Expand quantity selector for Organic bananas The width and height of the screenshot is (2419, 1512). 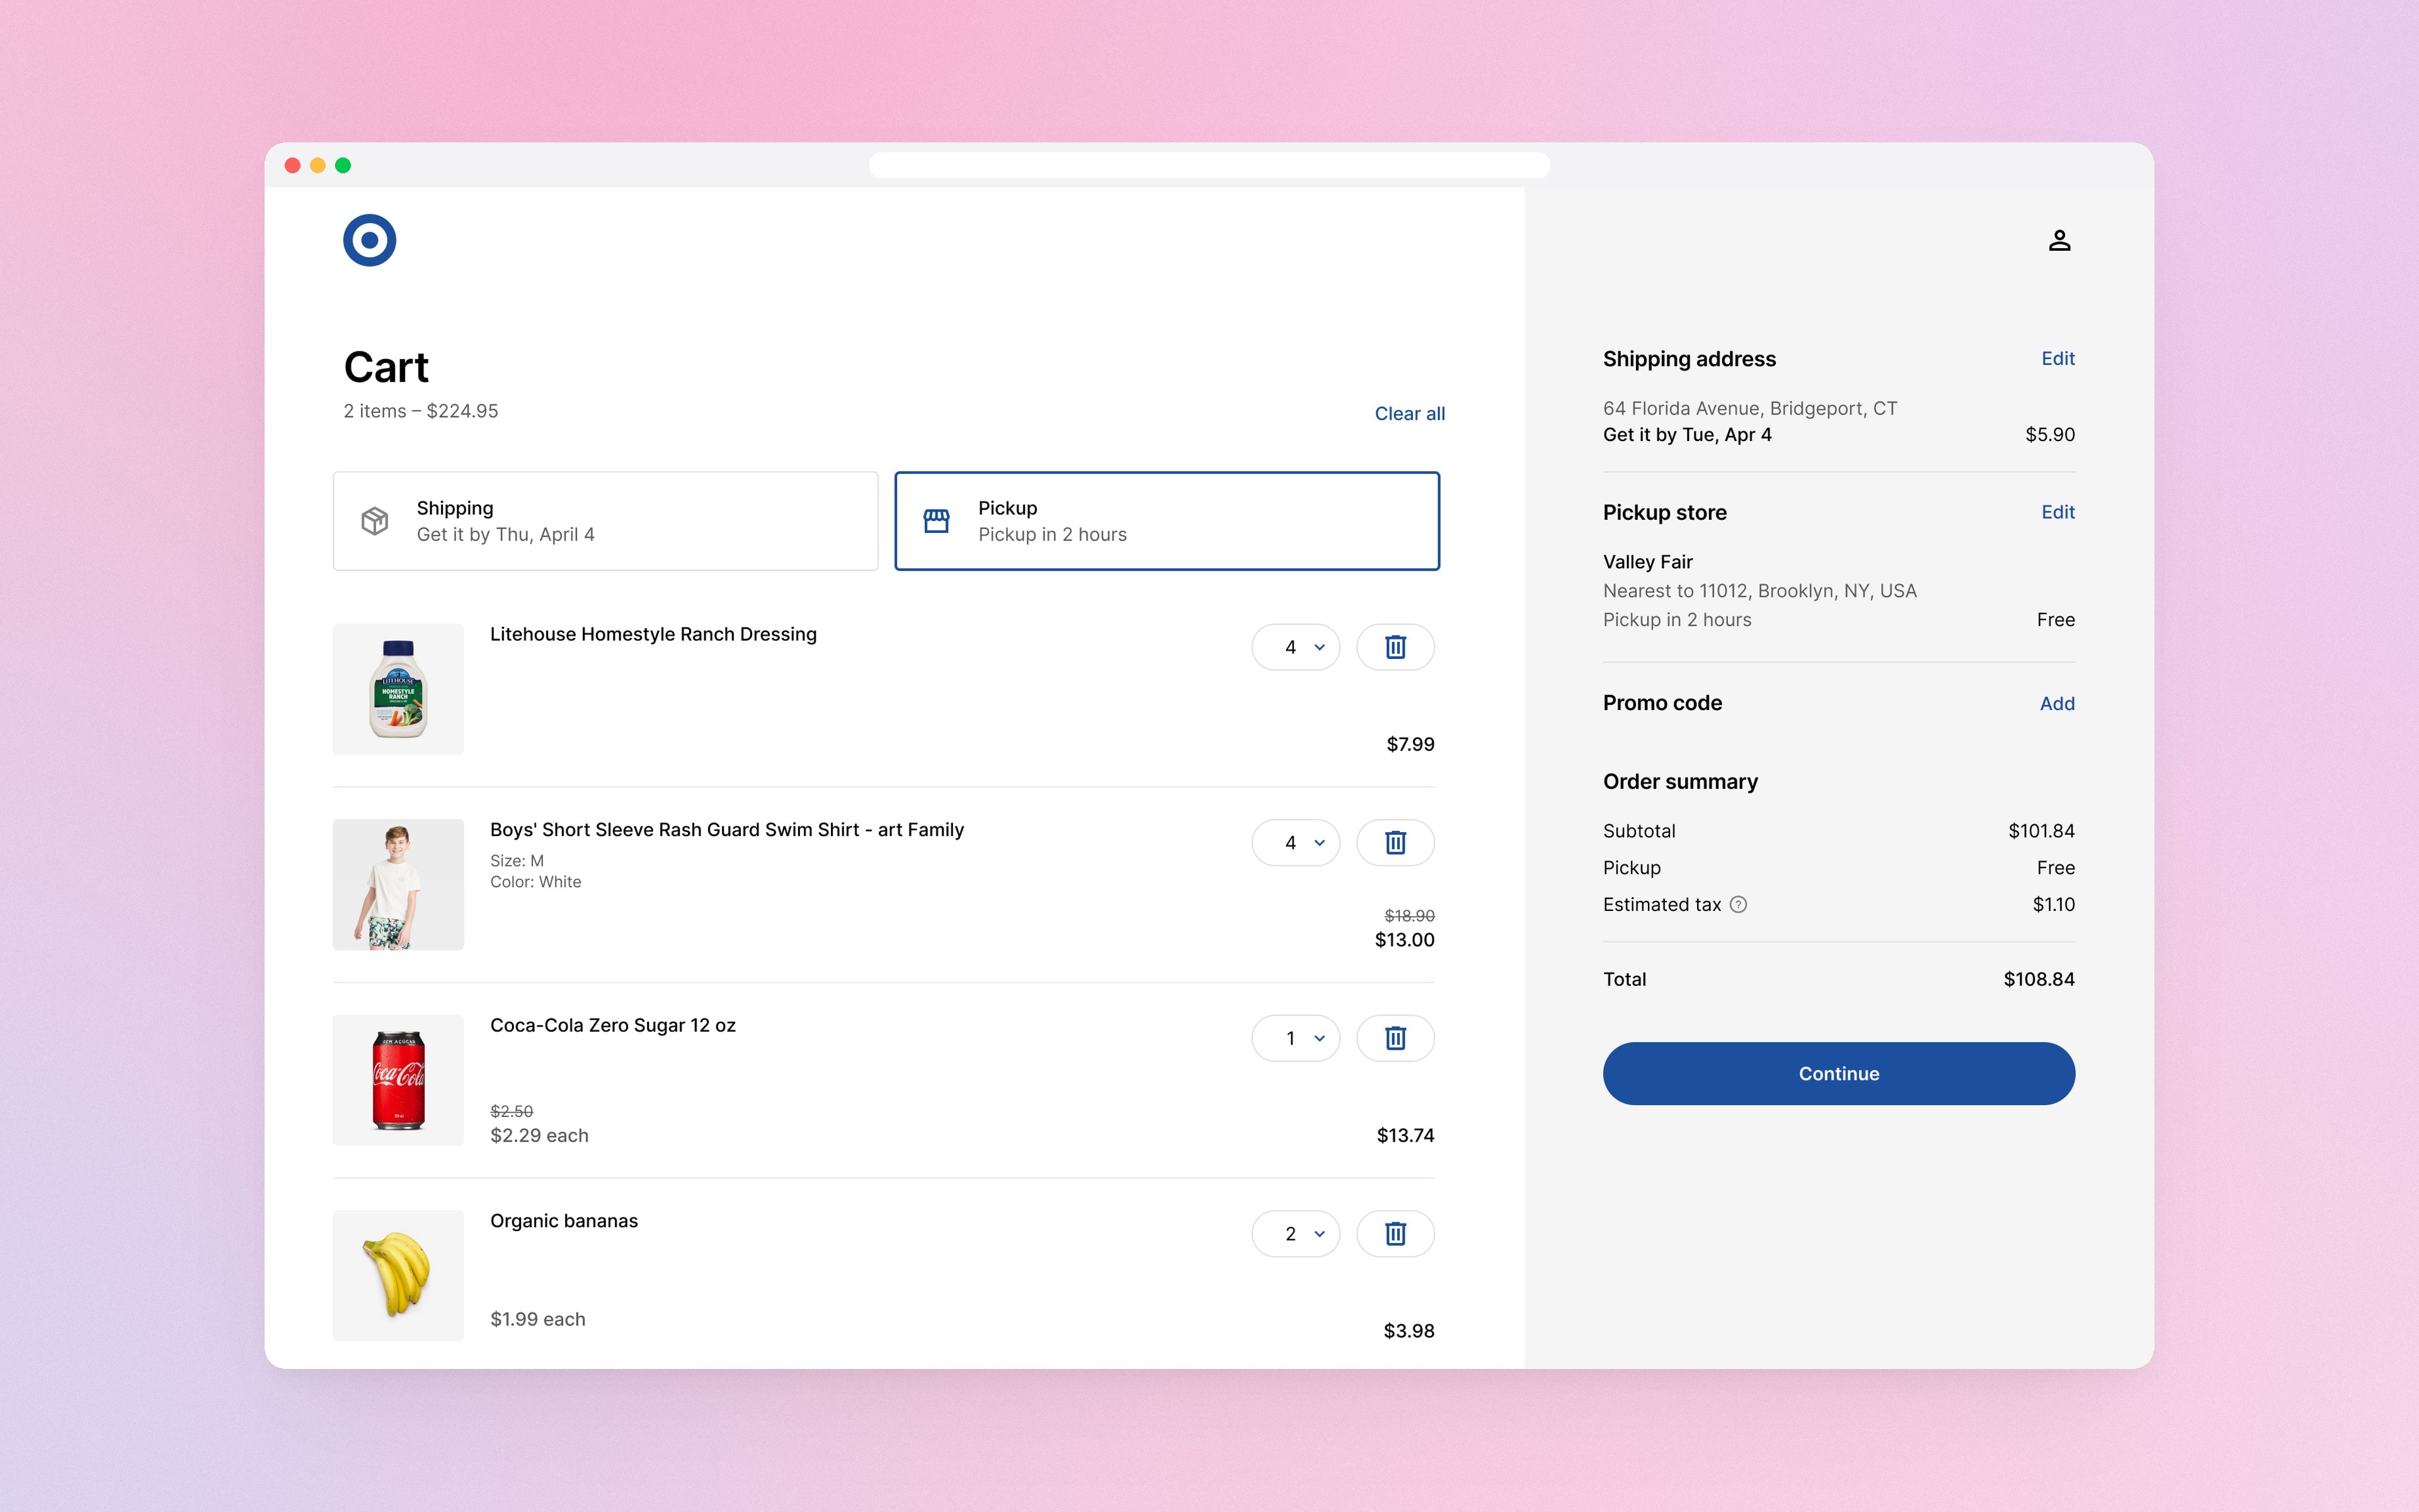point(1295,1234)
